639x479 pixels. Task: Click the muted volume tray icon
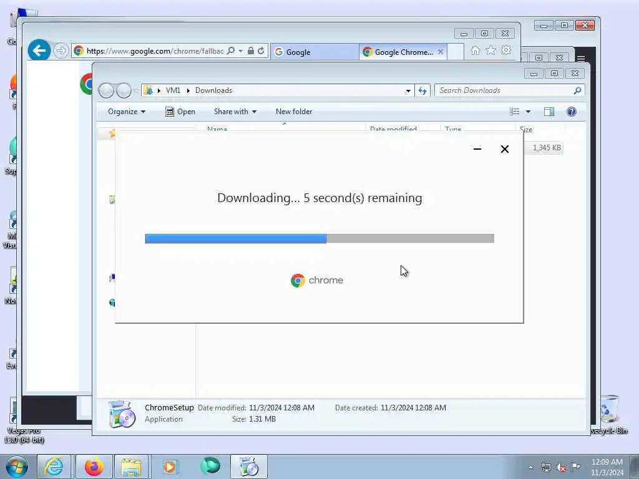tap(561, 468)
